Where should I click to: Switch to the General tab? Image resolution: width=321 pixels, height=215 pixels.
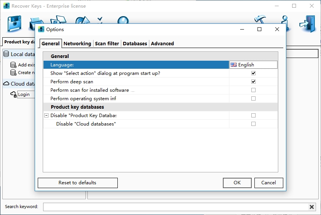point(50,43)
